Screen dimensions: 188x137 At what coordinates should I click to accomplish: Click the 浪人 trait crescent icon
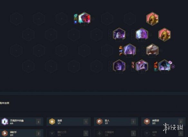(x=99, y=122)
